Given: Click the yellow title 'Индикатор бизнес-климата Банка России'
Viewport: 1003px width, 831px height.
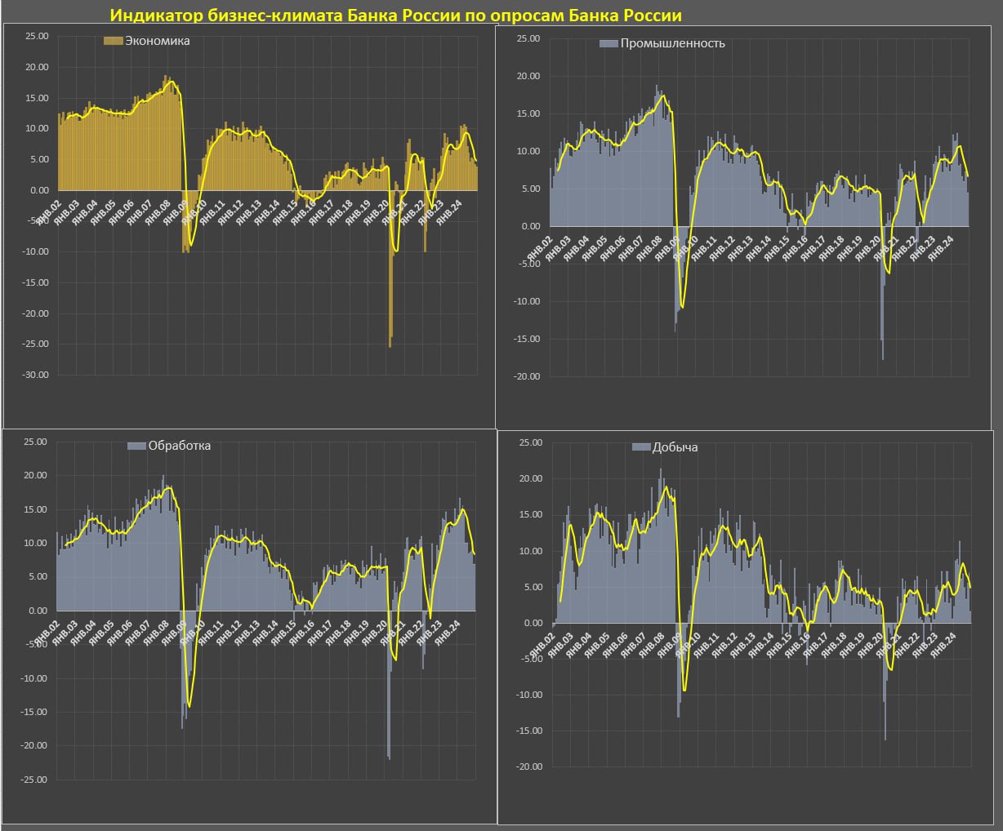Looking at the screenshot, I should 395,16.
